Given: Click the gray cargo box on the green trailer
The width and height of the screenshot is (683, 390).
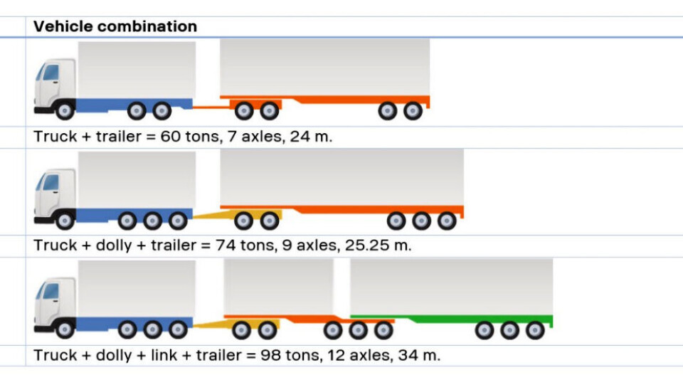Looking at the screenshot, I should click(x=451, y=286).
